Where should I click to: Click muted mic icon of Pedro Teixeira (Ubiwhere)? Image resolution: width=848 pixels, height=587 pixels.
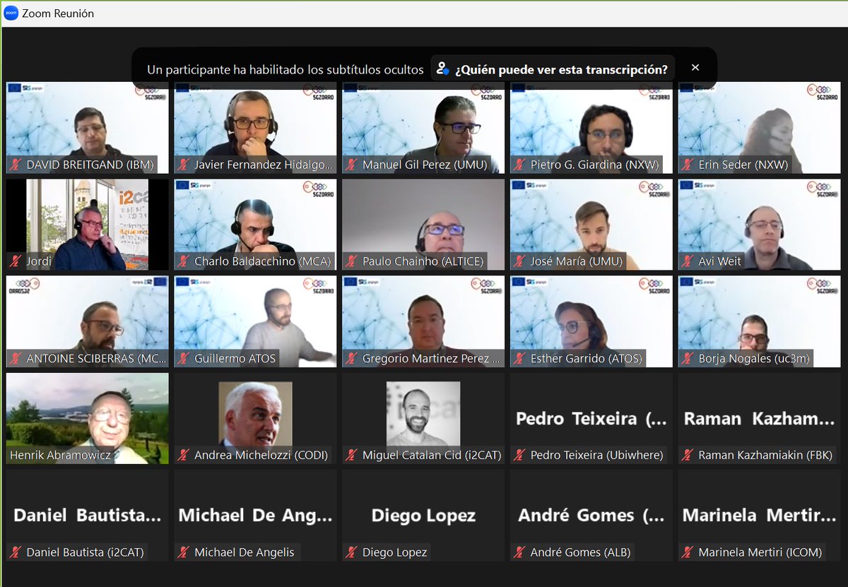(x=520, y=456)
